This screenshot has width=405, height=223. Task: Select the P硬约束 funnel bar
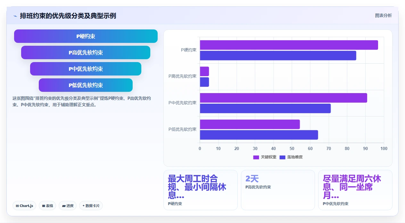click(x=86, y=36)
